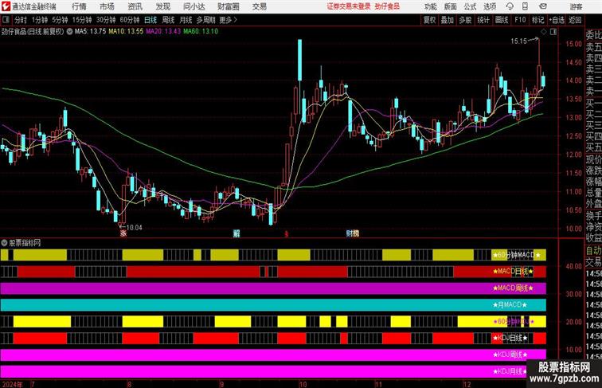This screenshot has height=388, width=602.
Task: Switch to 60分钟 period
Action: 130,20
